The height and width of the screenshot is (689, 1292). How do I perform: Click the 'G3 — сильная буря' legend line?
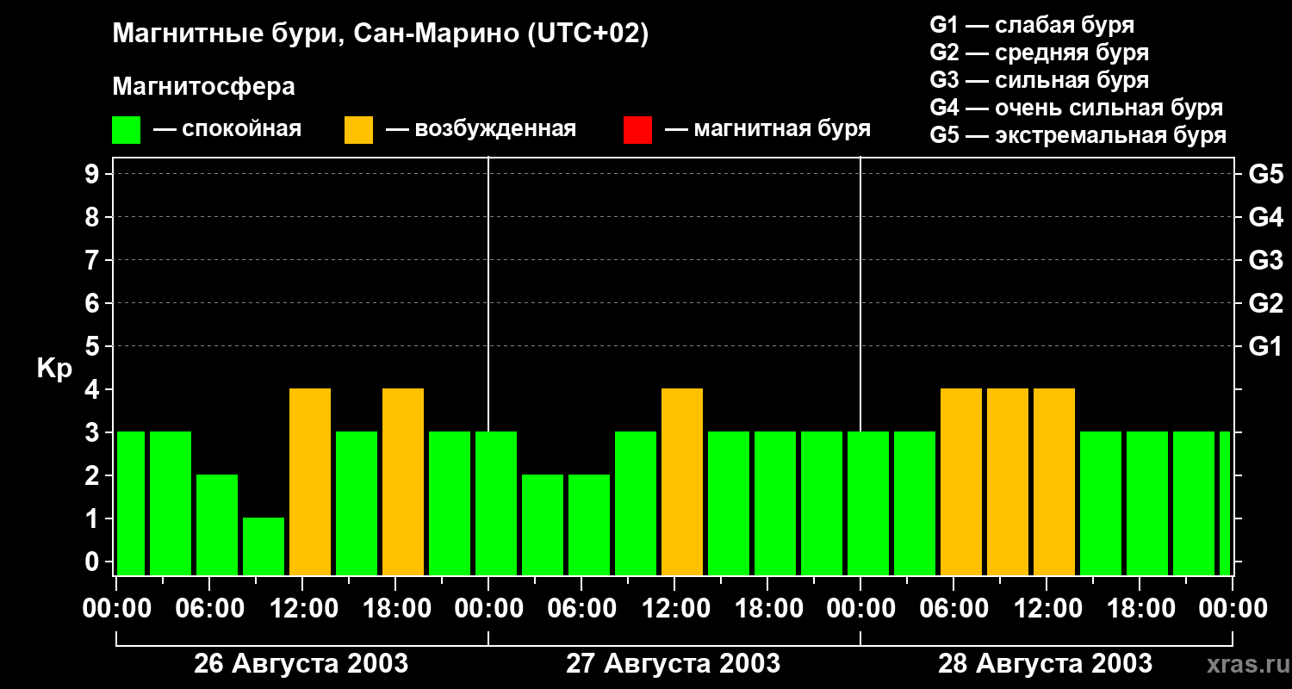coord(1039,80)
